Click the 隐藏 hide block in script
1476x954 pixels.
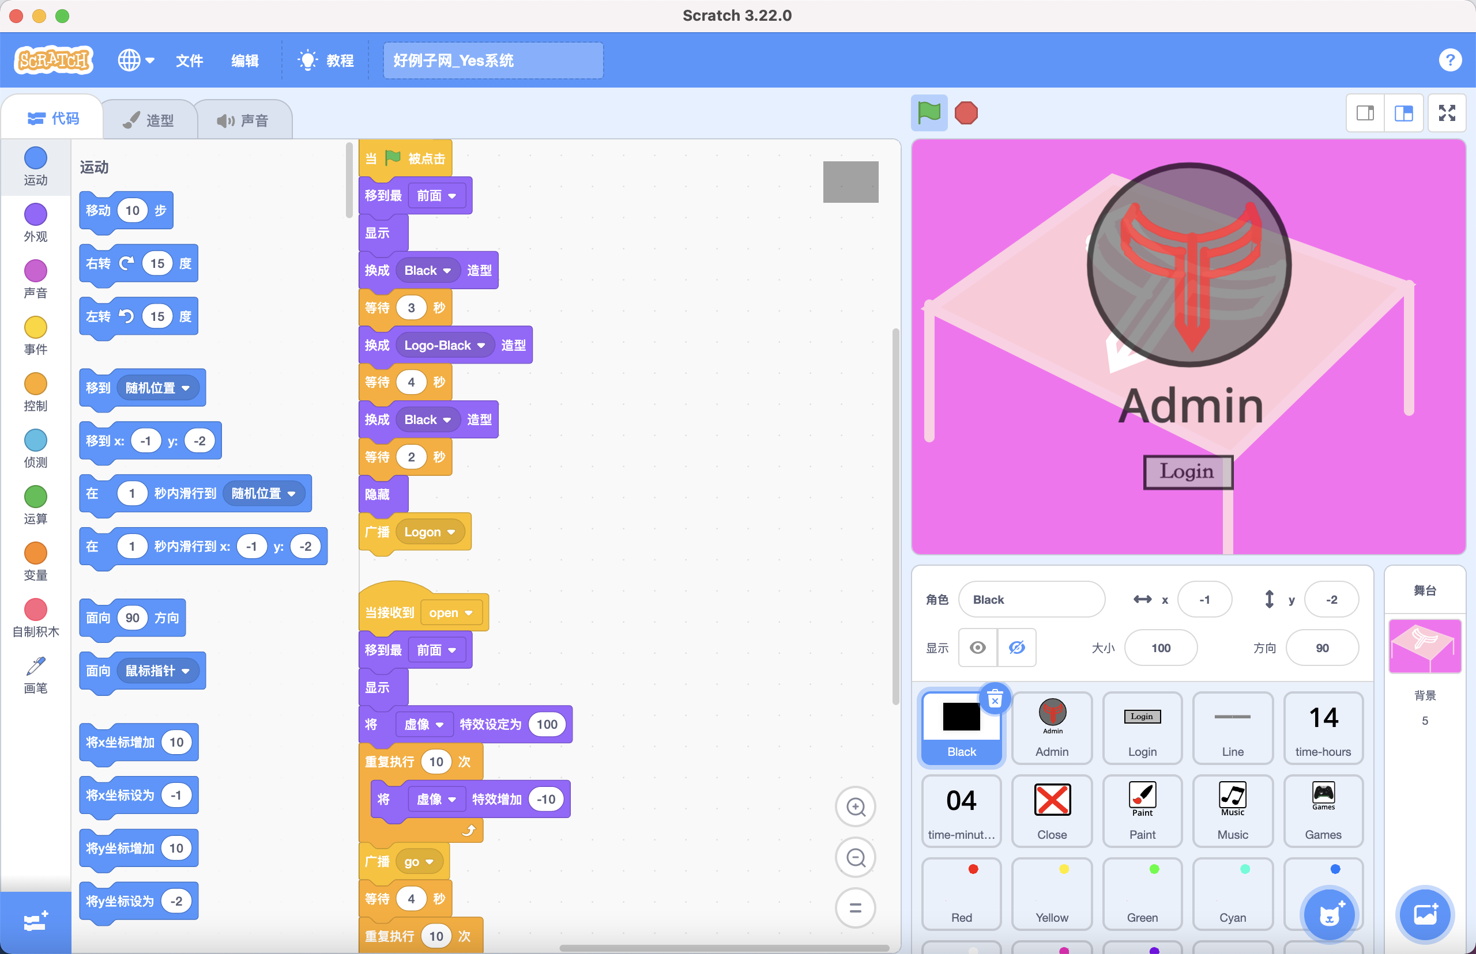[383, 494]
